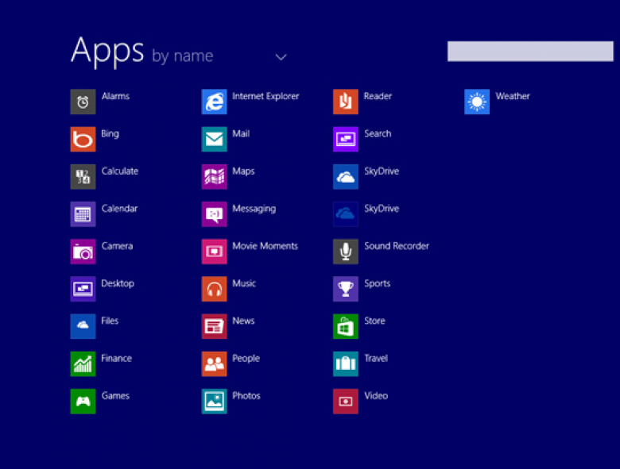This screenshot has height=469, width=620.
Task: Open the SkyDrive icon with dark tile
Action: pyautogui.click(x=346, y=214)
